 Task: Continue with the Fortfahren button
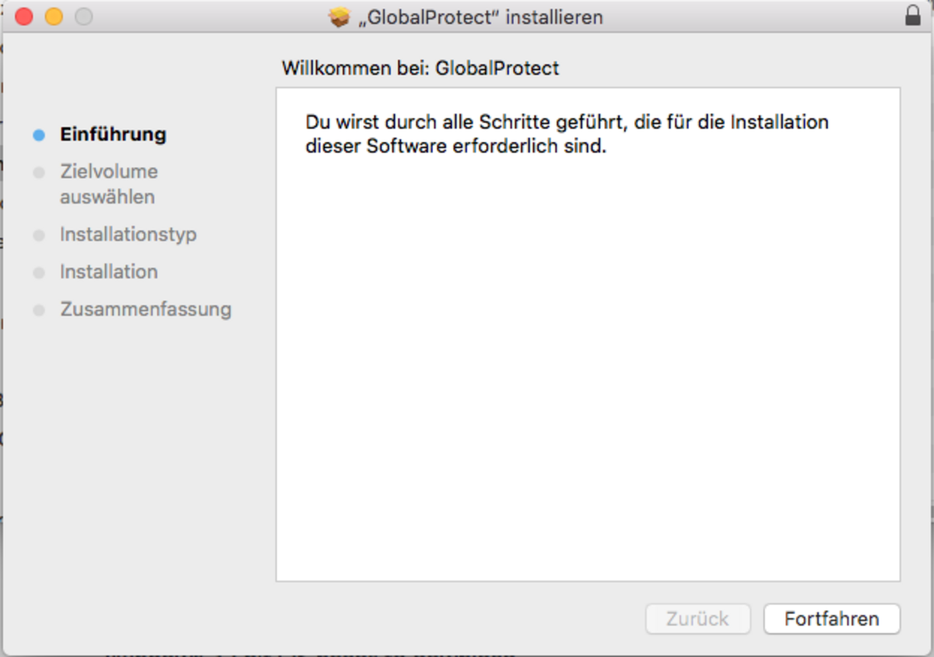click(x=832, y=619)
